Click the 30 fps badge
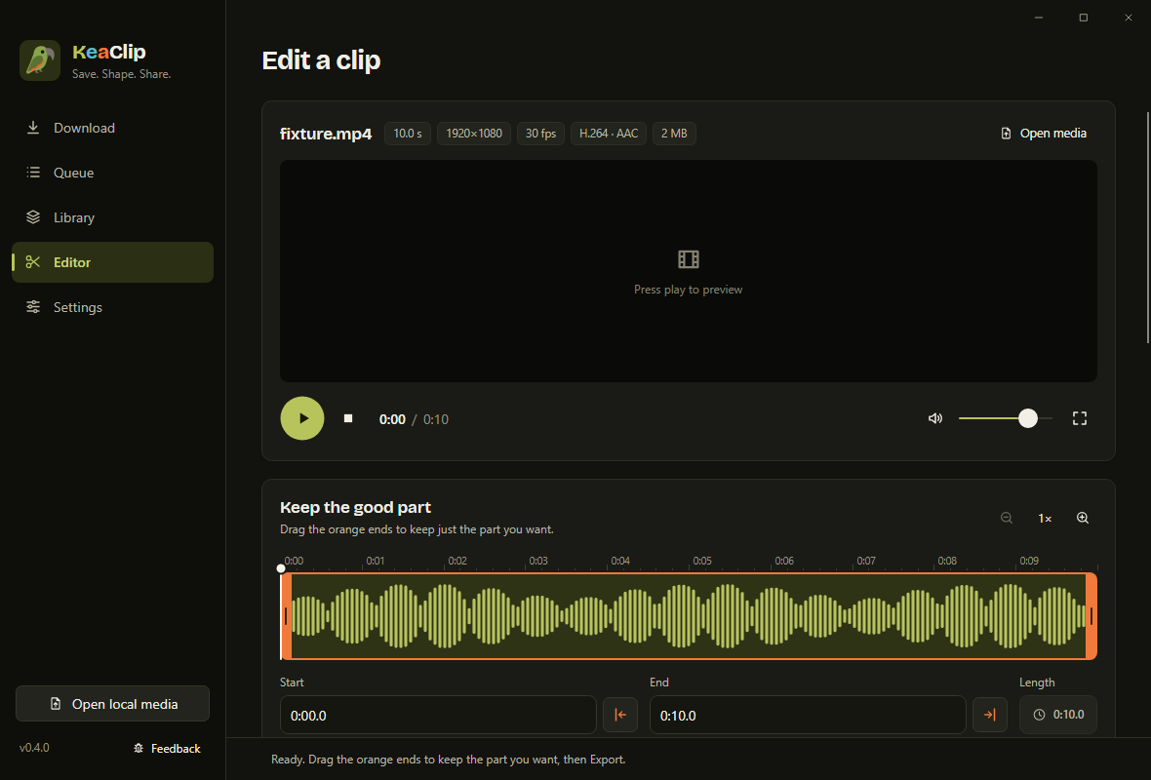Viewport: 1151px width, 780px height. (541, 134)
